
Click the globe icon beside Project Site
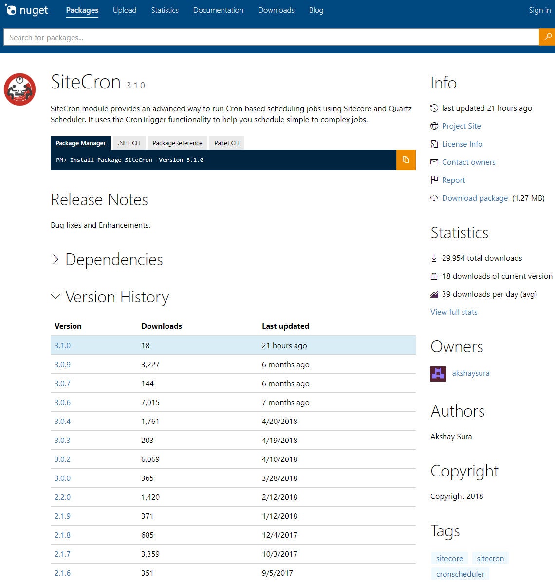coord(434,126)
